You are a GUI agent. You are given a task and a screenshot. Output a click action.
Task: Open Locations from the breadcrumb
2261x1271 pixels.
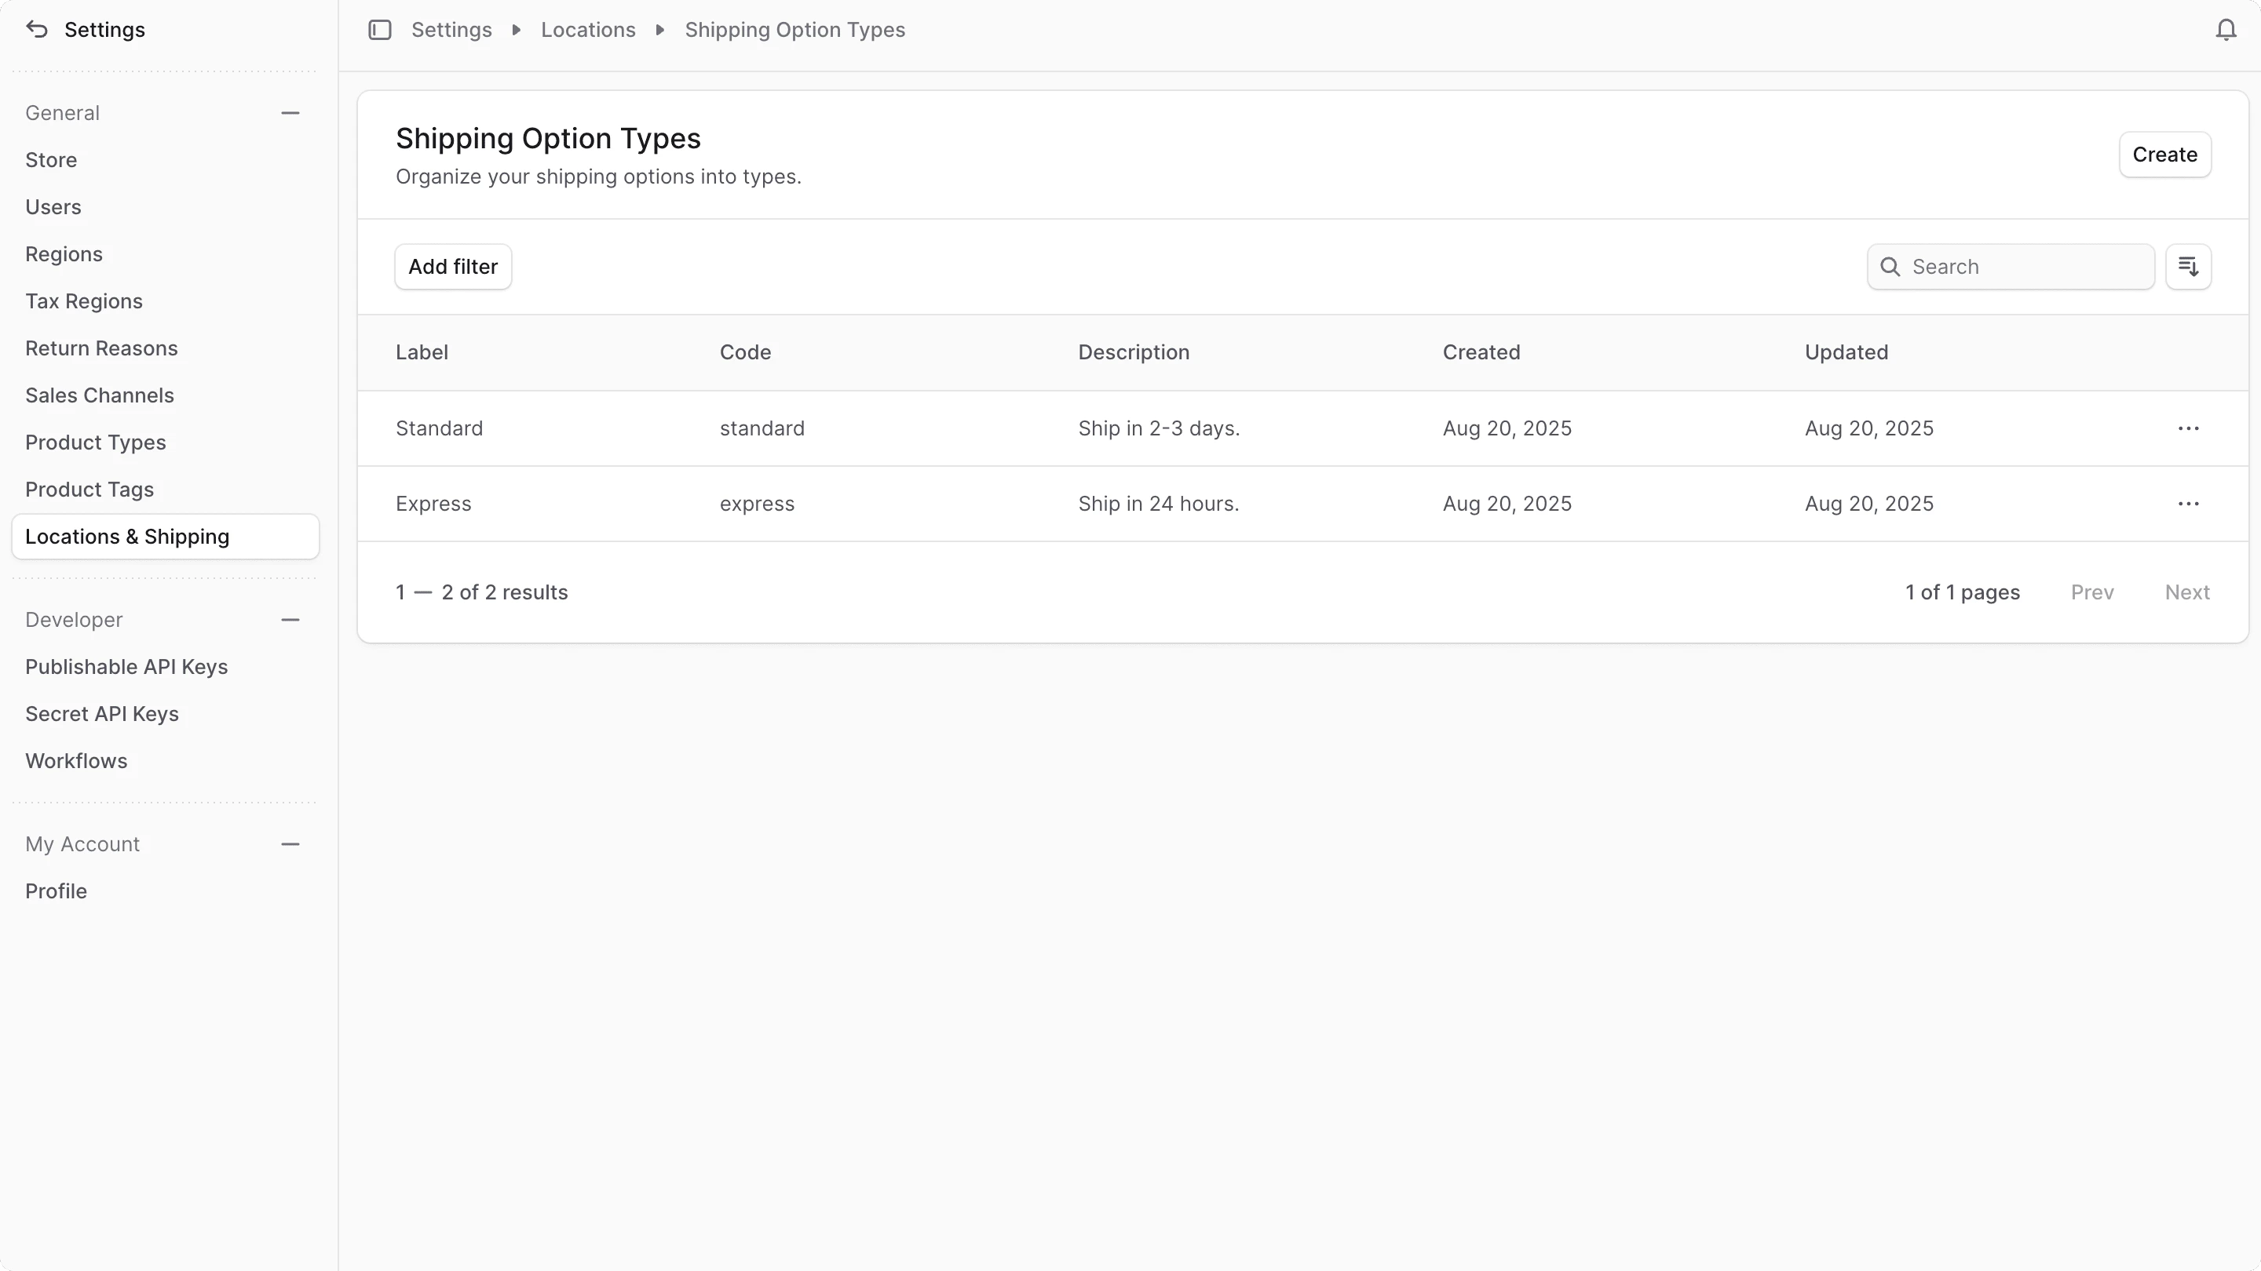(x=587, y=29)
